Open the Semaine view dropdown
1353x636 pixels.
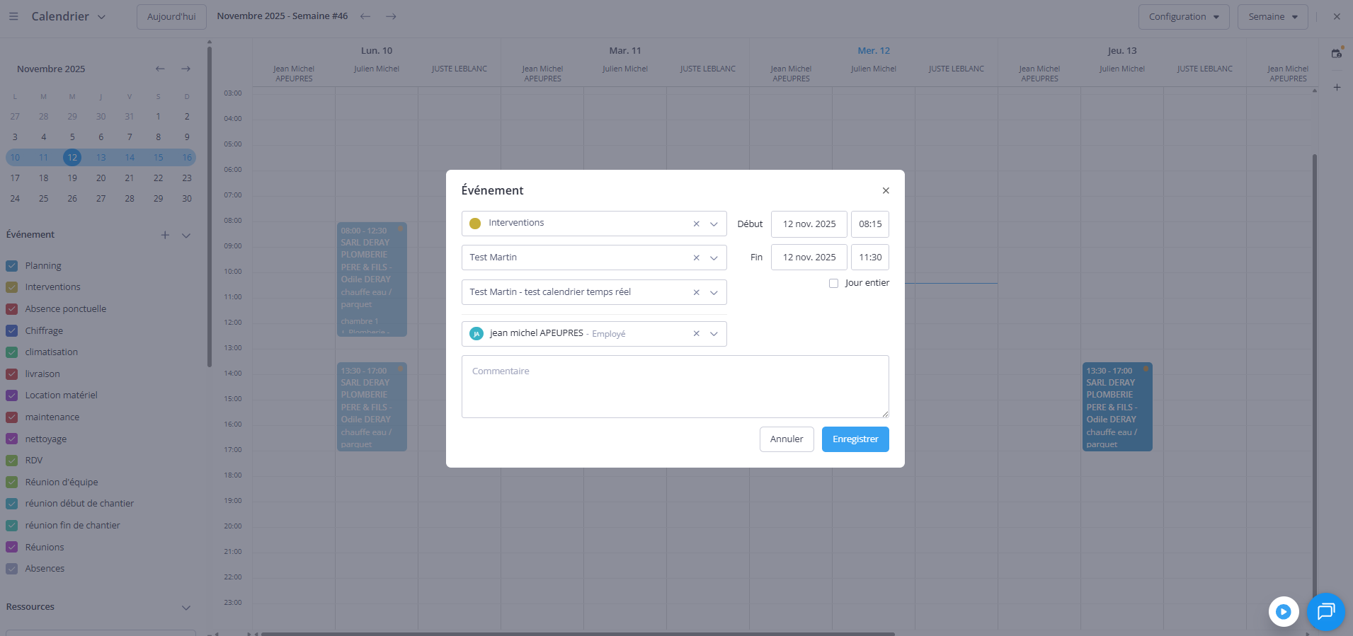click(x=1272, y=17)
